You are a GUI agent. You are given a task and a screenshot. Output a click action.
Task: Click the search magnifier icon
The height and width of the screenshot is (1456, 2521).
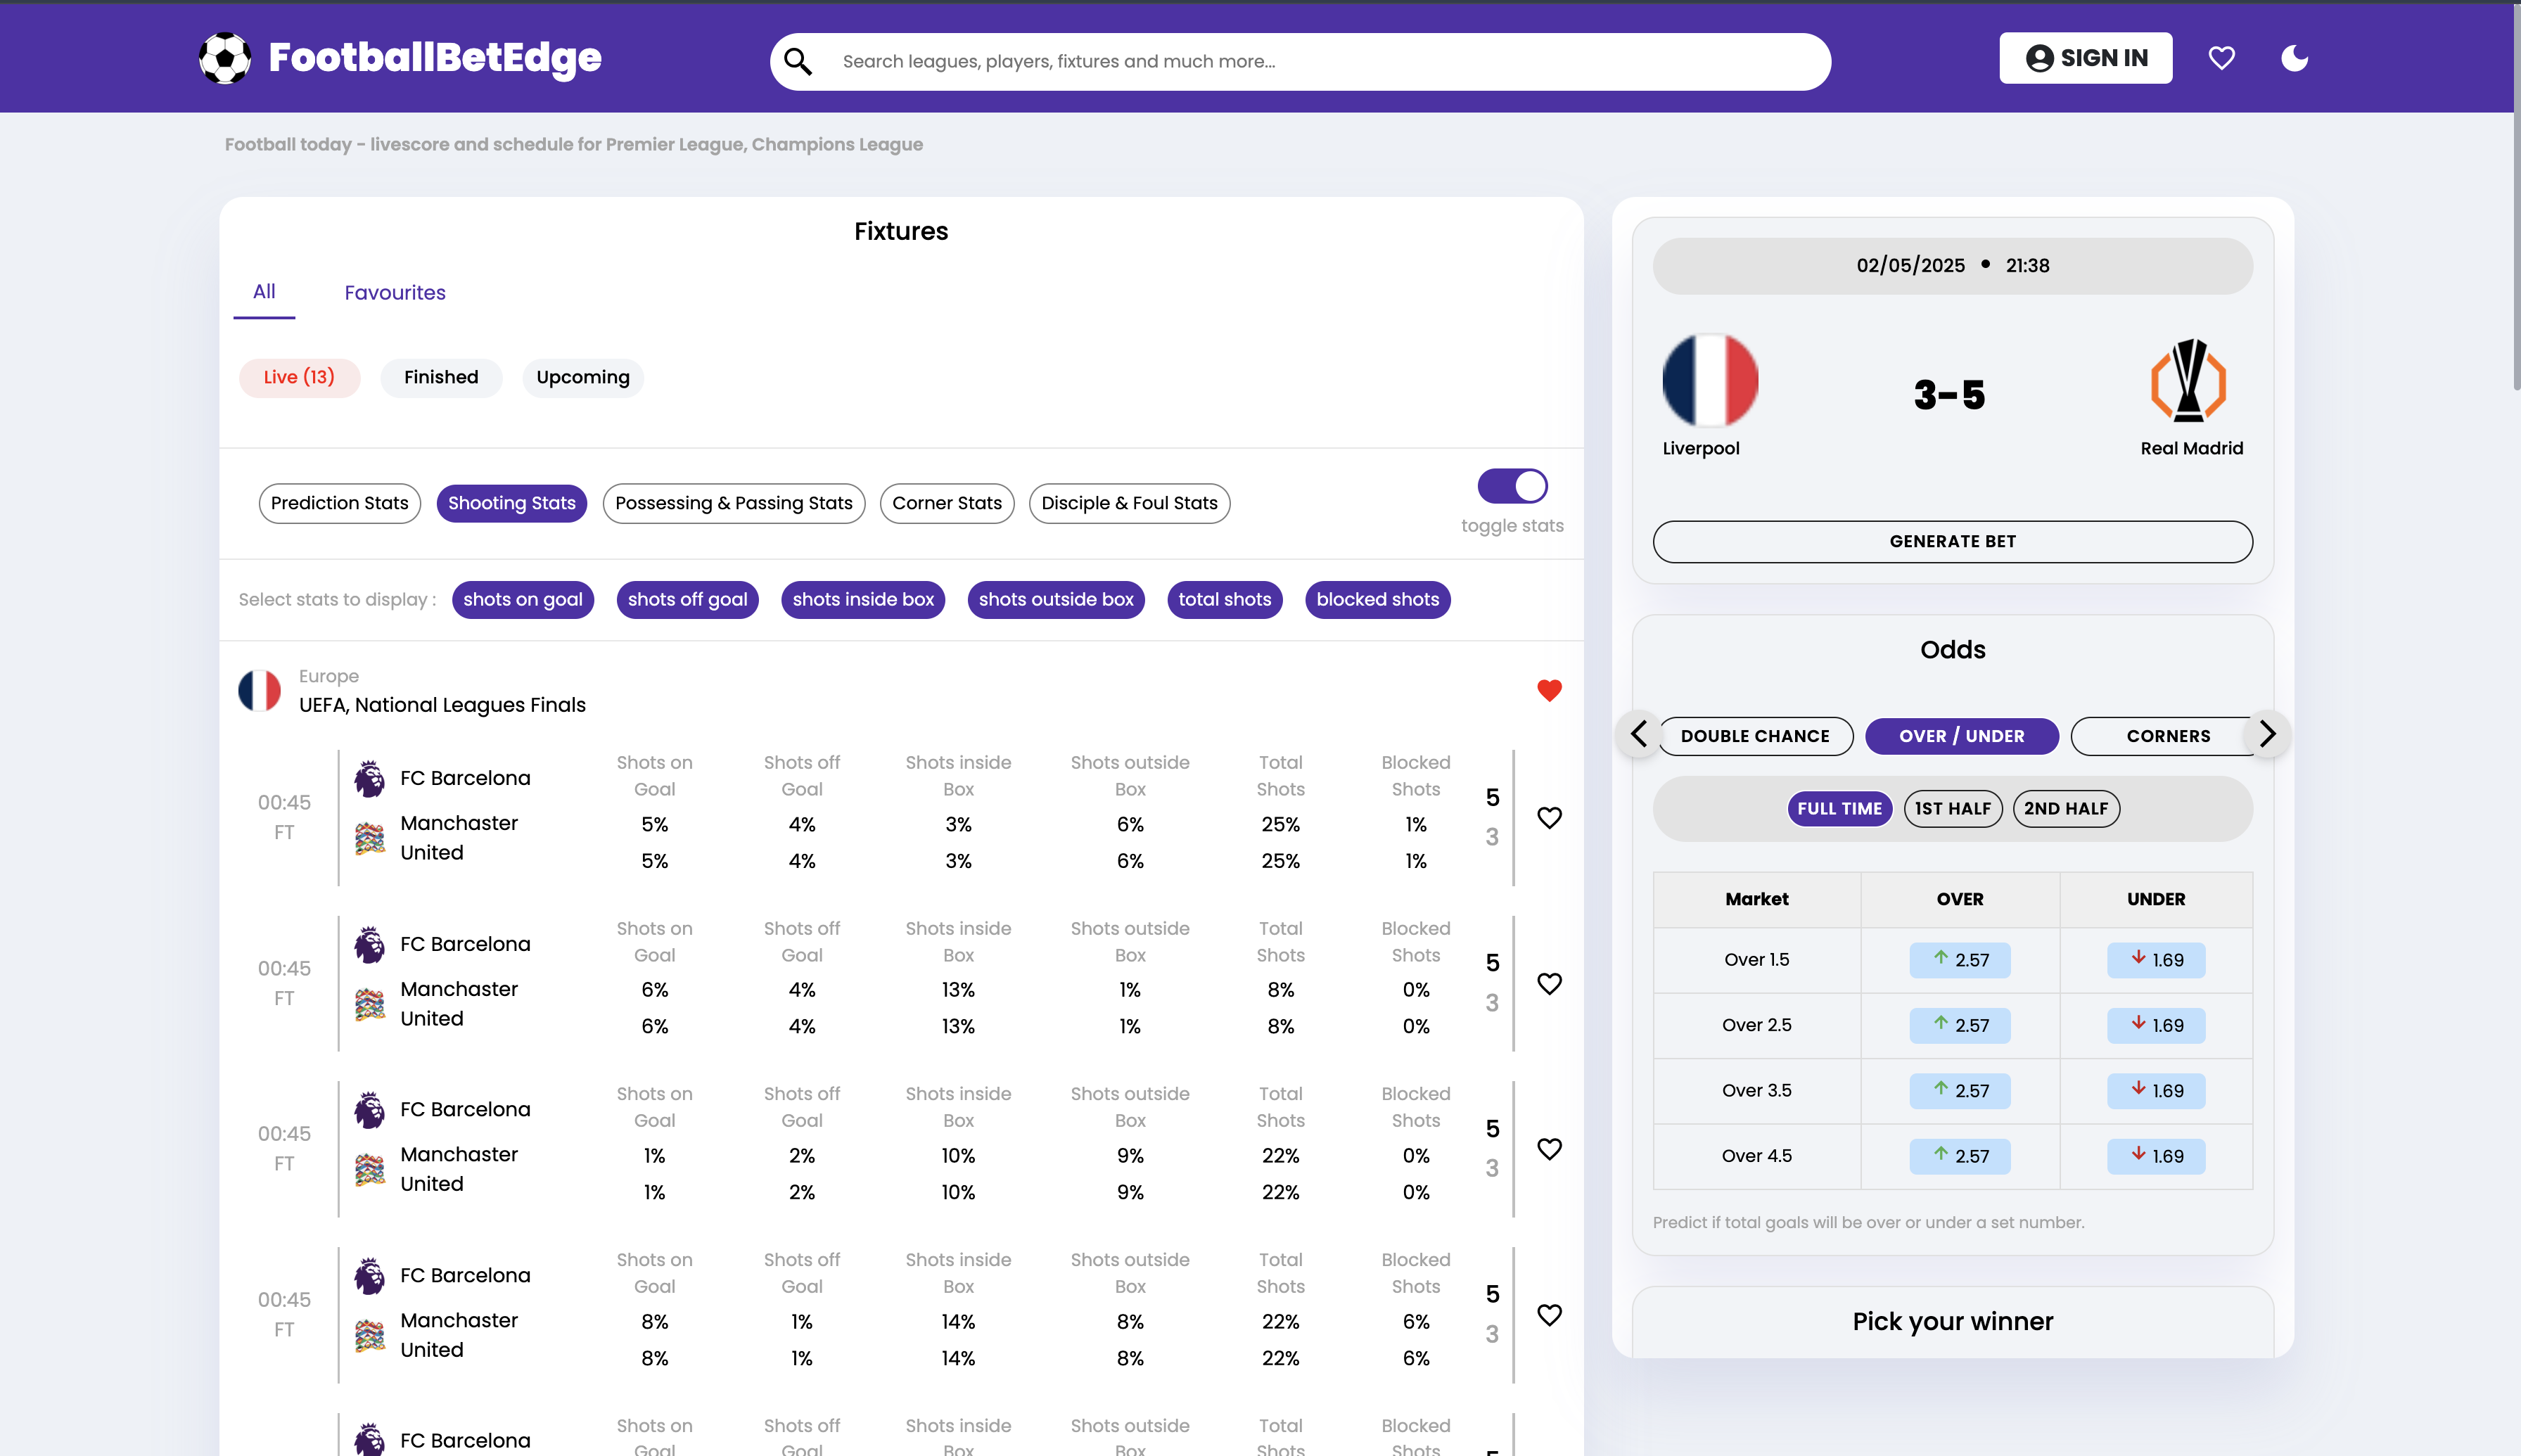pyautogui.click(x=797, y=62)
